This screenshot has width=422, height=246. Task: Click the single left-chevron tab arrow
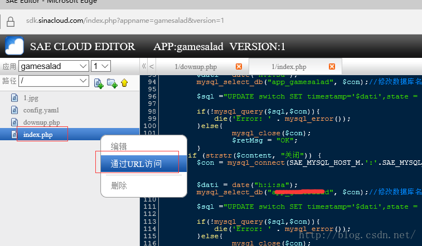coord(152,66)
